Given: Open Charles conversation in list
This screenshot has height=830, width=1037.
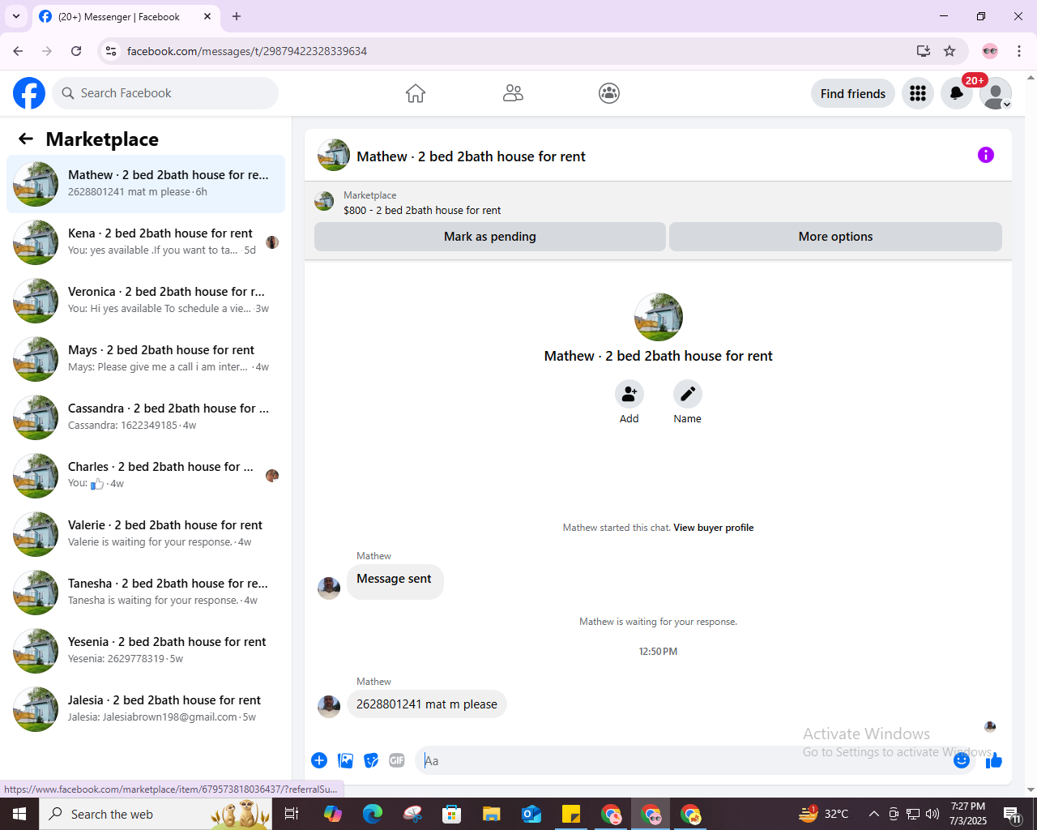Looking at the screenshot, I should point(146,476).
